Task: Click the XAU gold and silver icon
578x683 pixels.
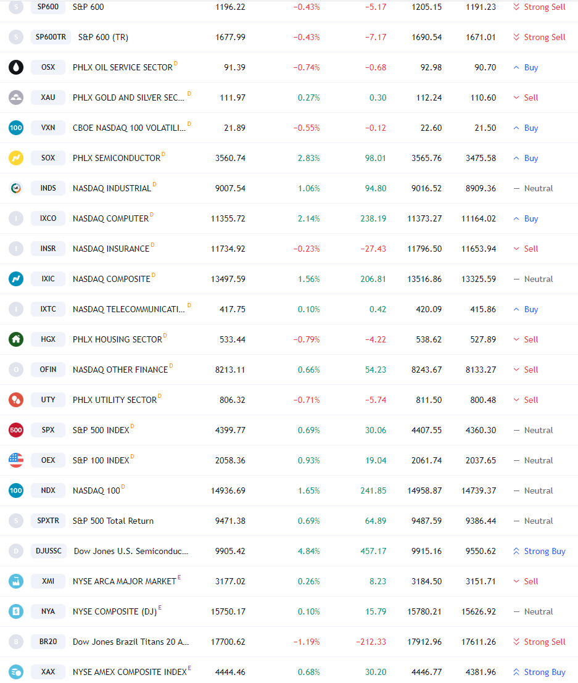Action: (x=16, y=97)
